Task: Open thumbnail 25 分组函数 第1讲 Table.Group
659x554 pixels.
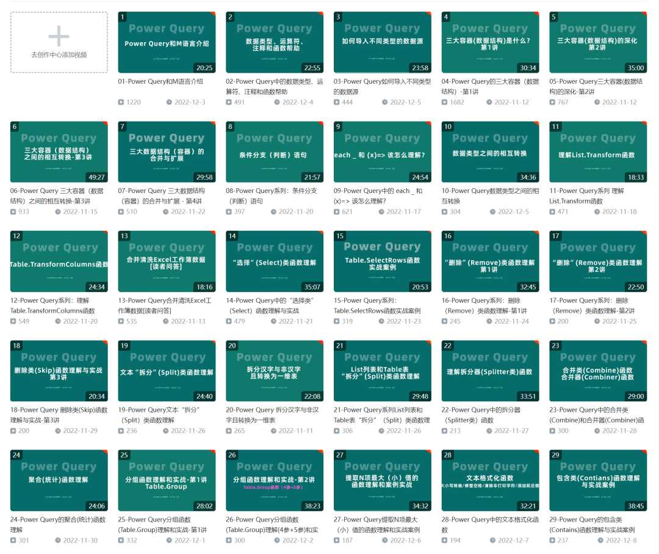Action: [167, 480]
